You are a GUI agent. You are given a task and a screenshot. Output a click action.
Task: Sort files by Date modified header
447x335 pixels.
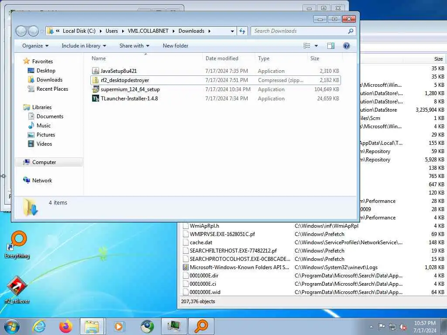tap(229, 58)
